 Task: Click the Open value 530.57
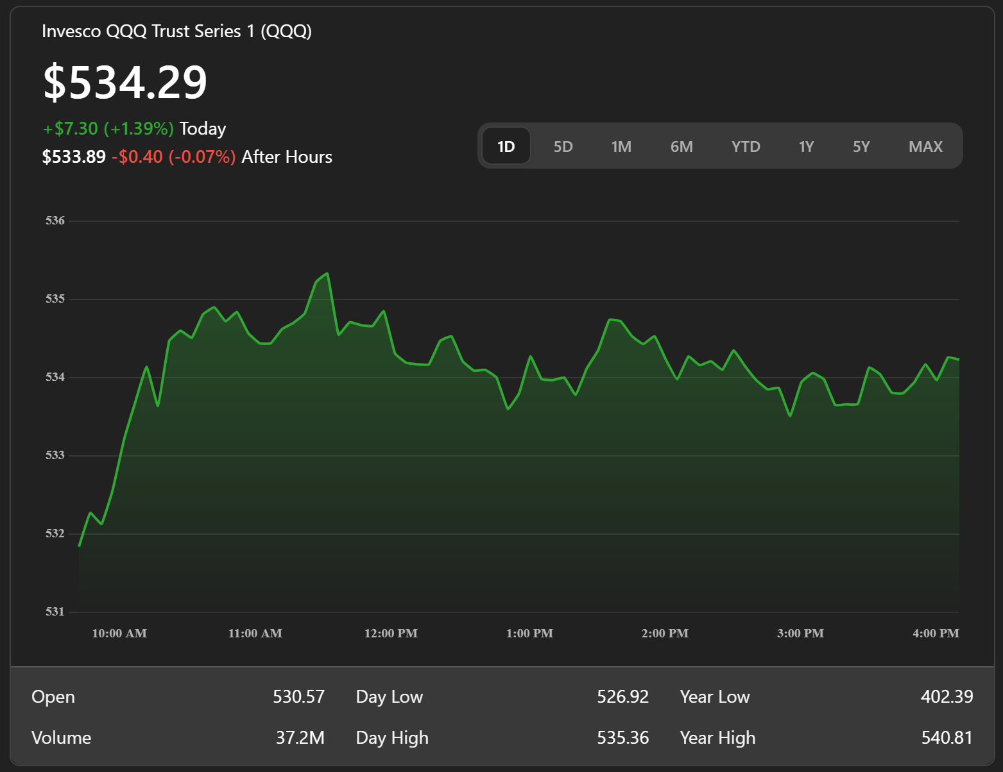(298, 696)
